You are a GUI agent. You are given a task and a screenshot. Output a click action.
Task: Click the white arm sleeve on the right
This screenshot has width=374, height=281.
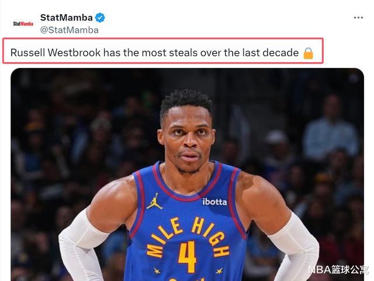pyautogui.click(x=295, y=246)
